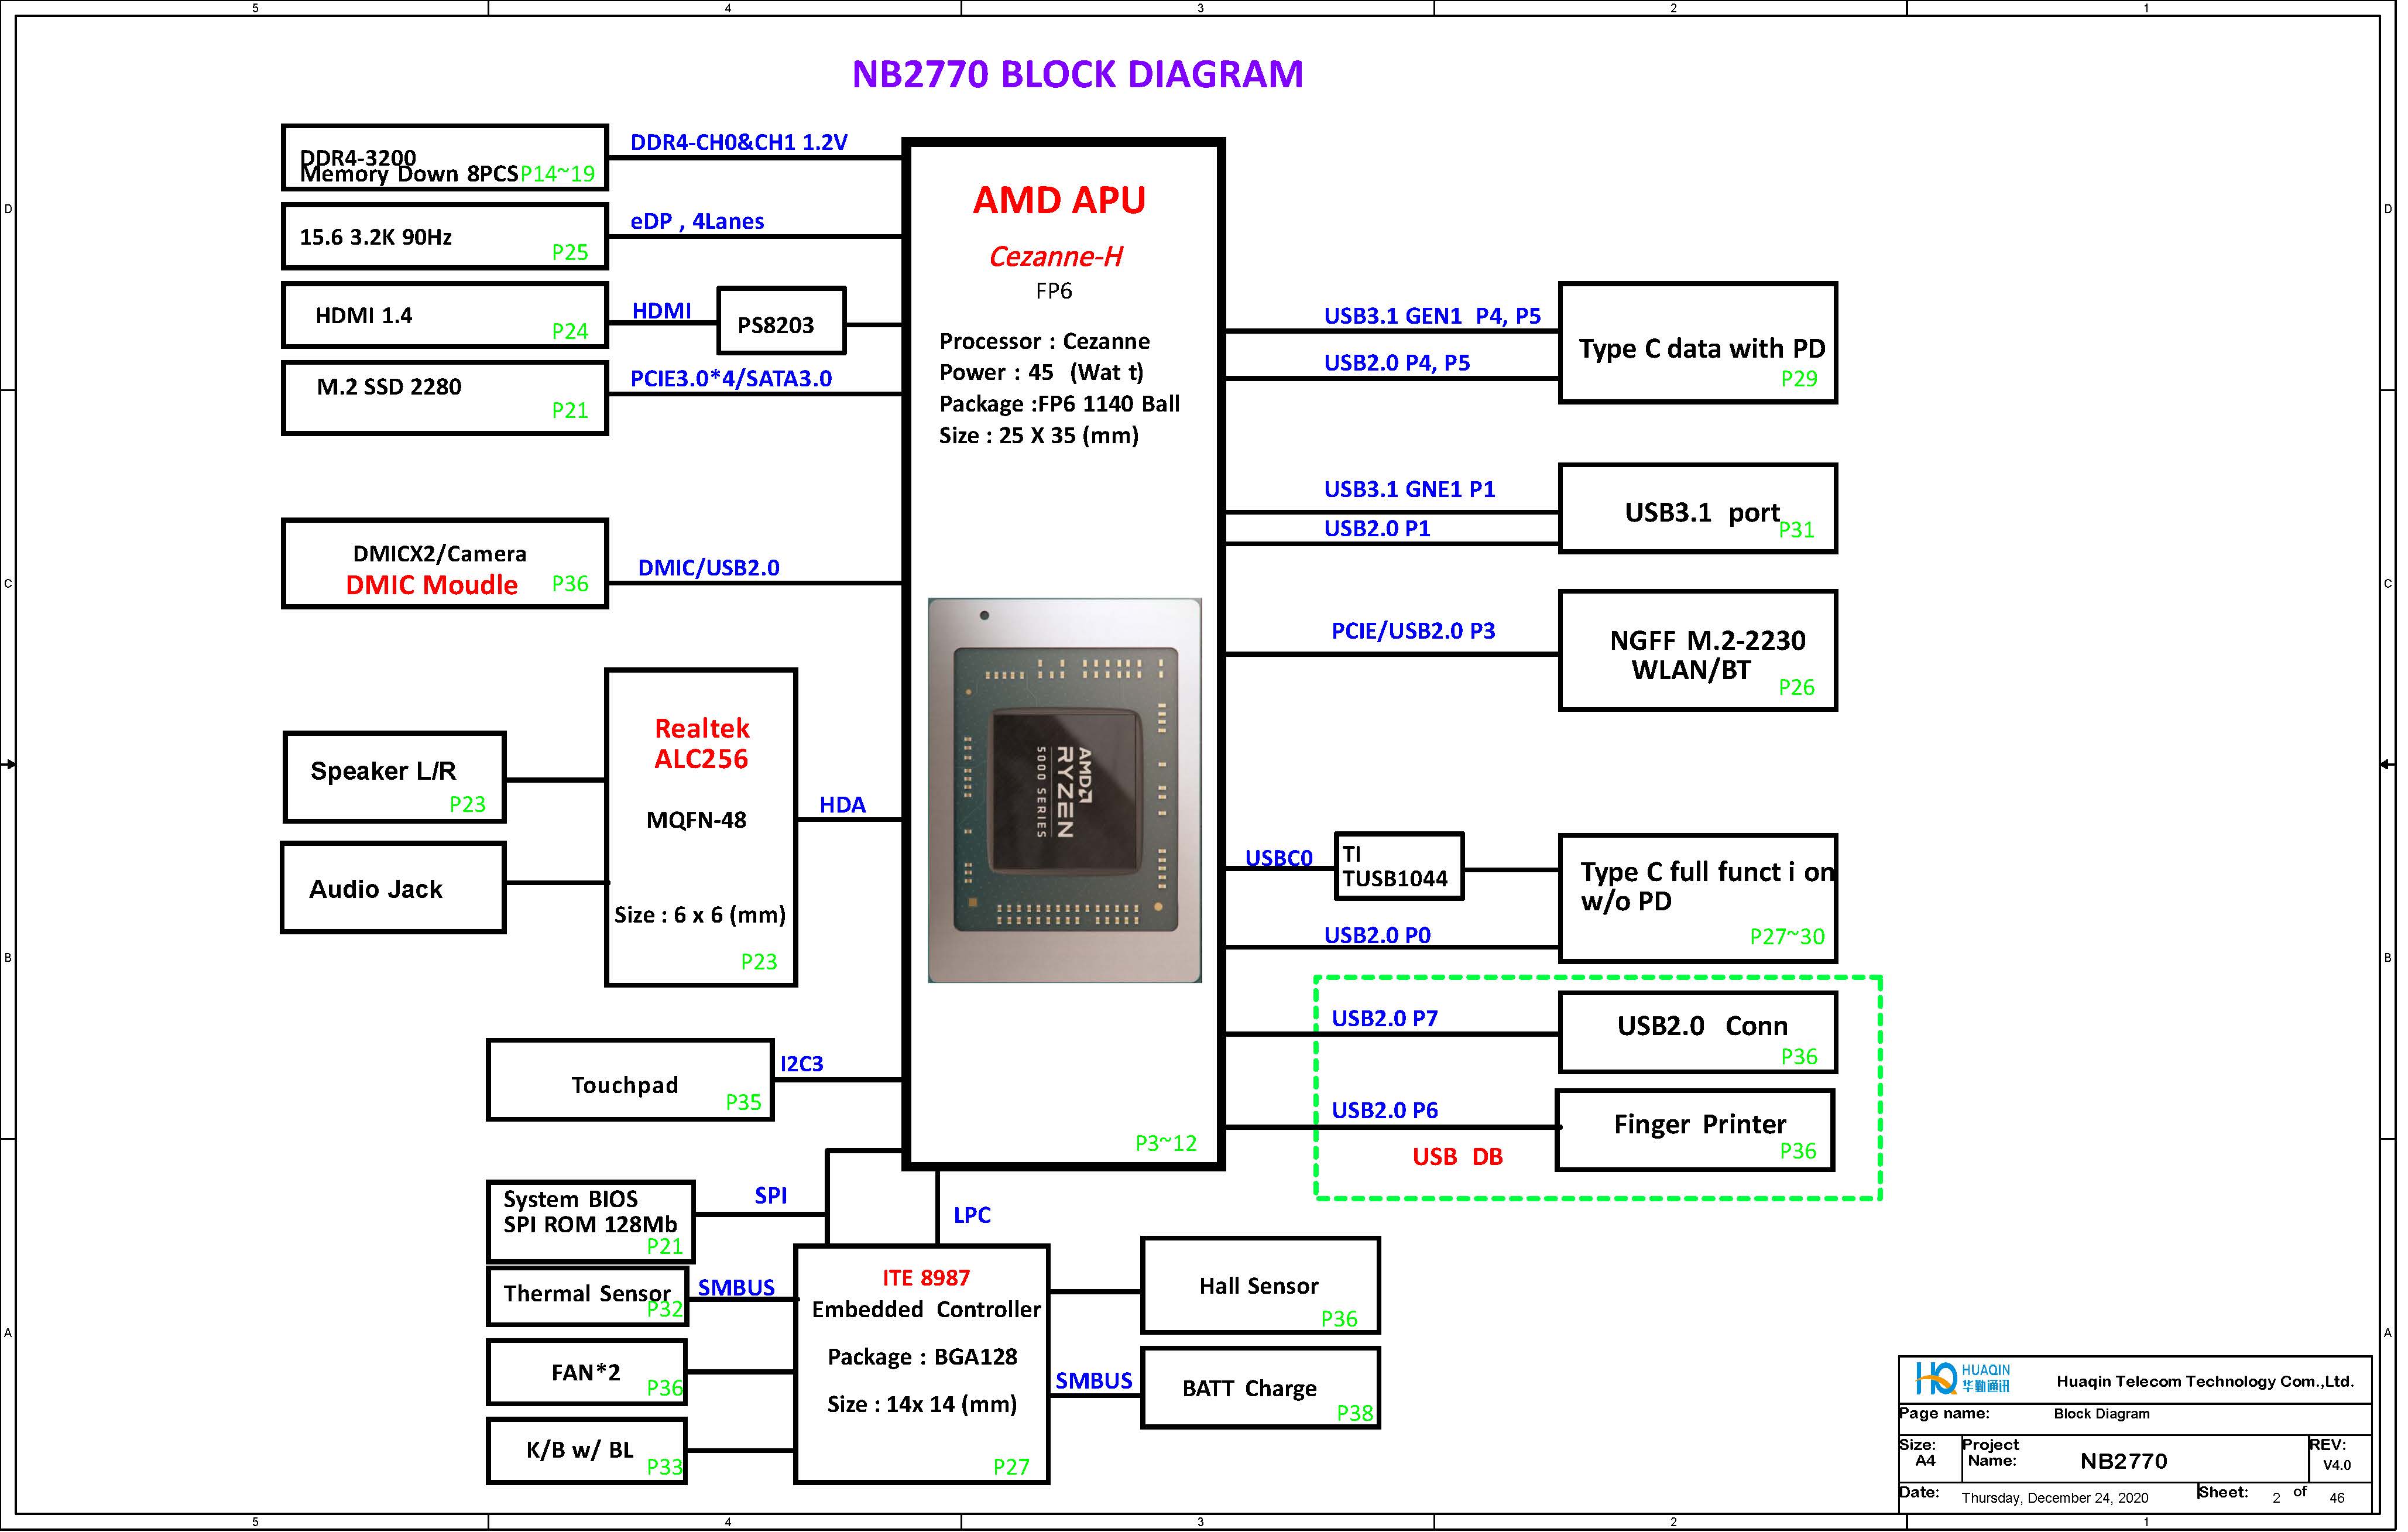This screenshot has width=2408, height=1532.
Task: Click the HDA signal label
Action: (x=842, y=805)
